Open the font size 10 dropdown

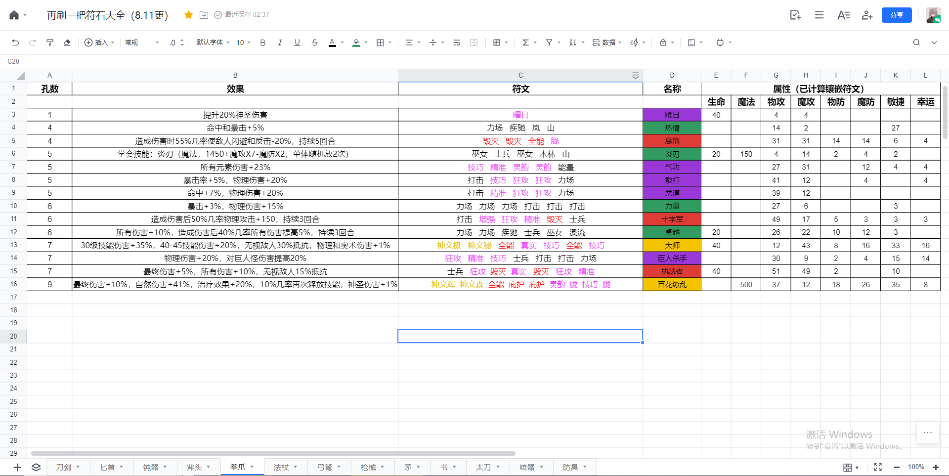click(243, 43)
